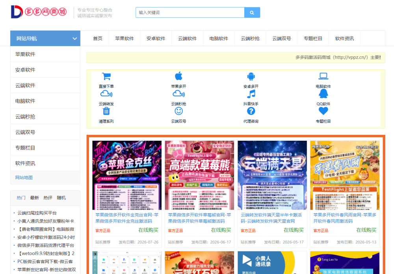394x274 pixels.
Task: Open the 苹果金克丝 product thumbnail
Action: tap(127, 175)
